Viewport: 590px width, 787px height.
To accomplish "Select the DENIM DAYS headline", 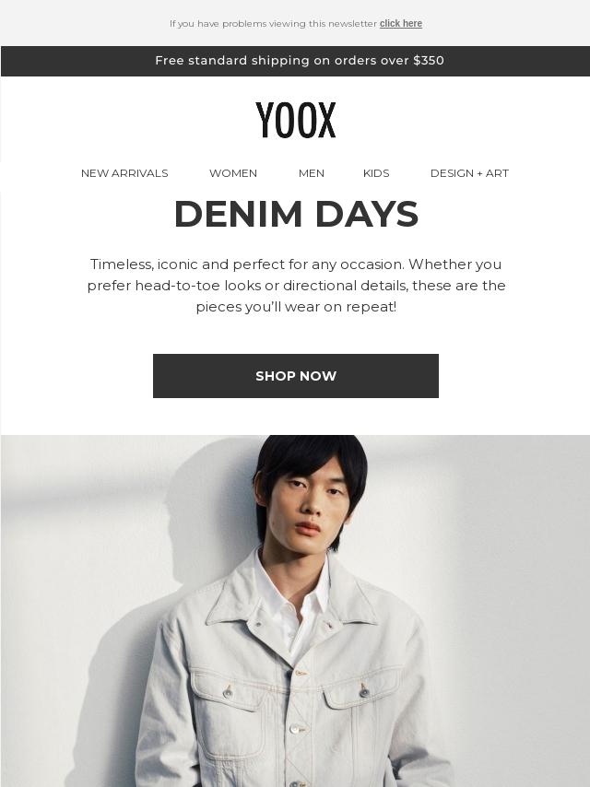I will 296,215.
